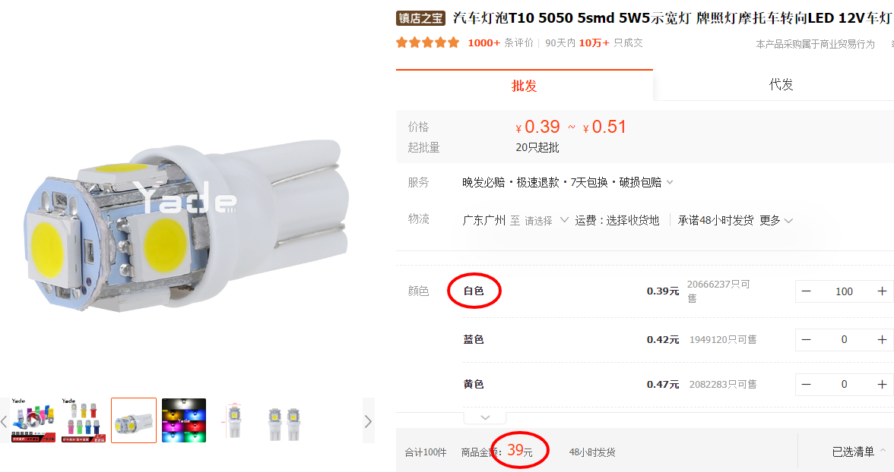
Task: Expand 更多 shipping promise options
Action: click(x=776, y=220)
